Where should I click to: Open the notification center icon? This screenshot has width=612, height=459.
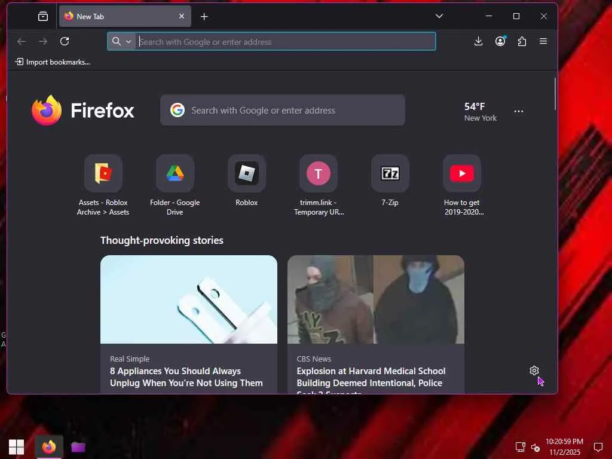coord(598,447)
